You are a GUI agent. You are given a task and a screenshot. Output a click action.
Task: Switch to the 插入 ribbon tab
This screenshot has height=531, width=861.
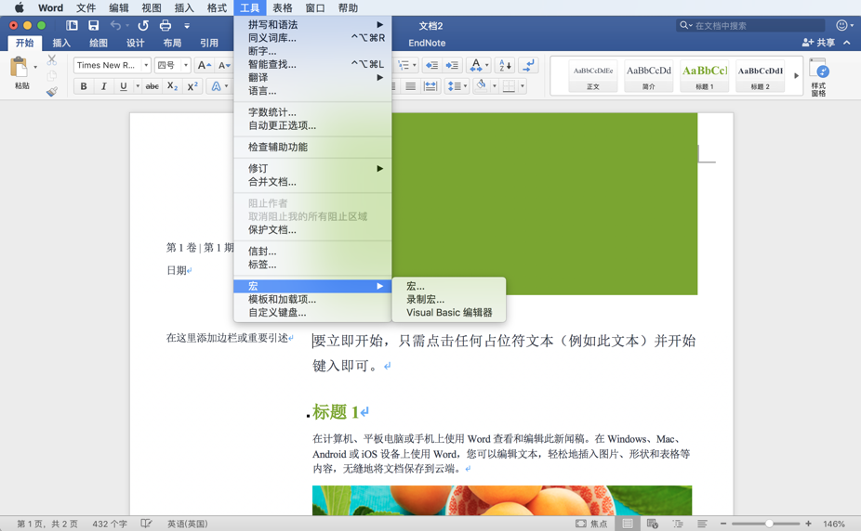61,43
